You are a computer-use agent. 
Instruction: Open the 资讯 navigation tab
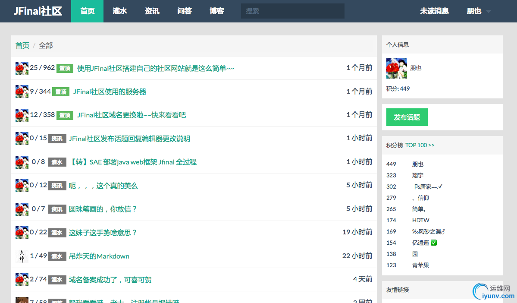(152, 11)
